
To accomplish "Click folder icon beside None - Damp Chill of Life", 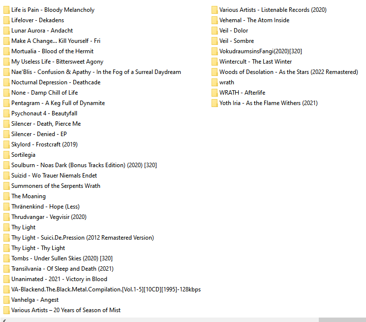I will pos(6,93).
